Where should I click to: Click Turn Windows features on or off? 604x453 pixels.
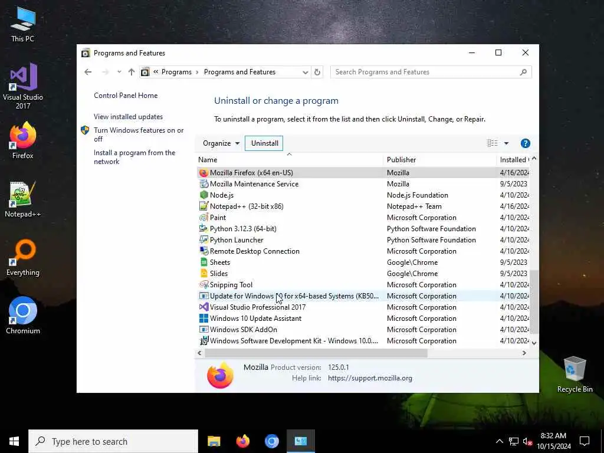click(139, 134)
